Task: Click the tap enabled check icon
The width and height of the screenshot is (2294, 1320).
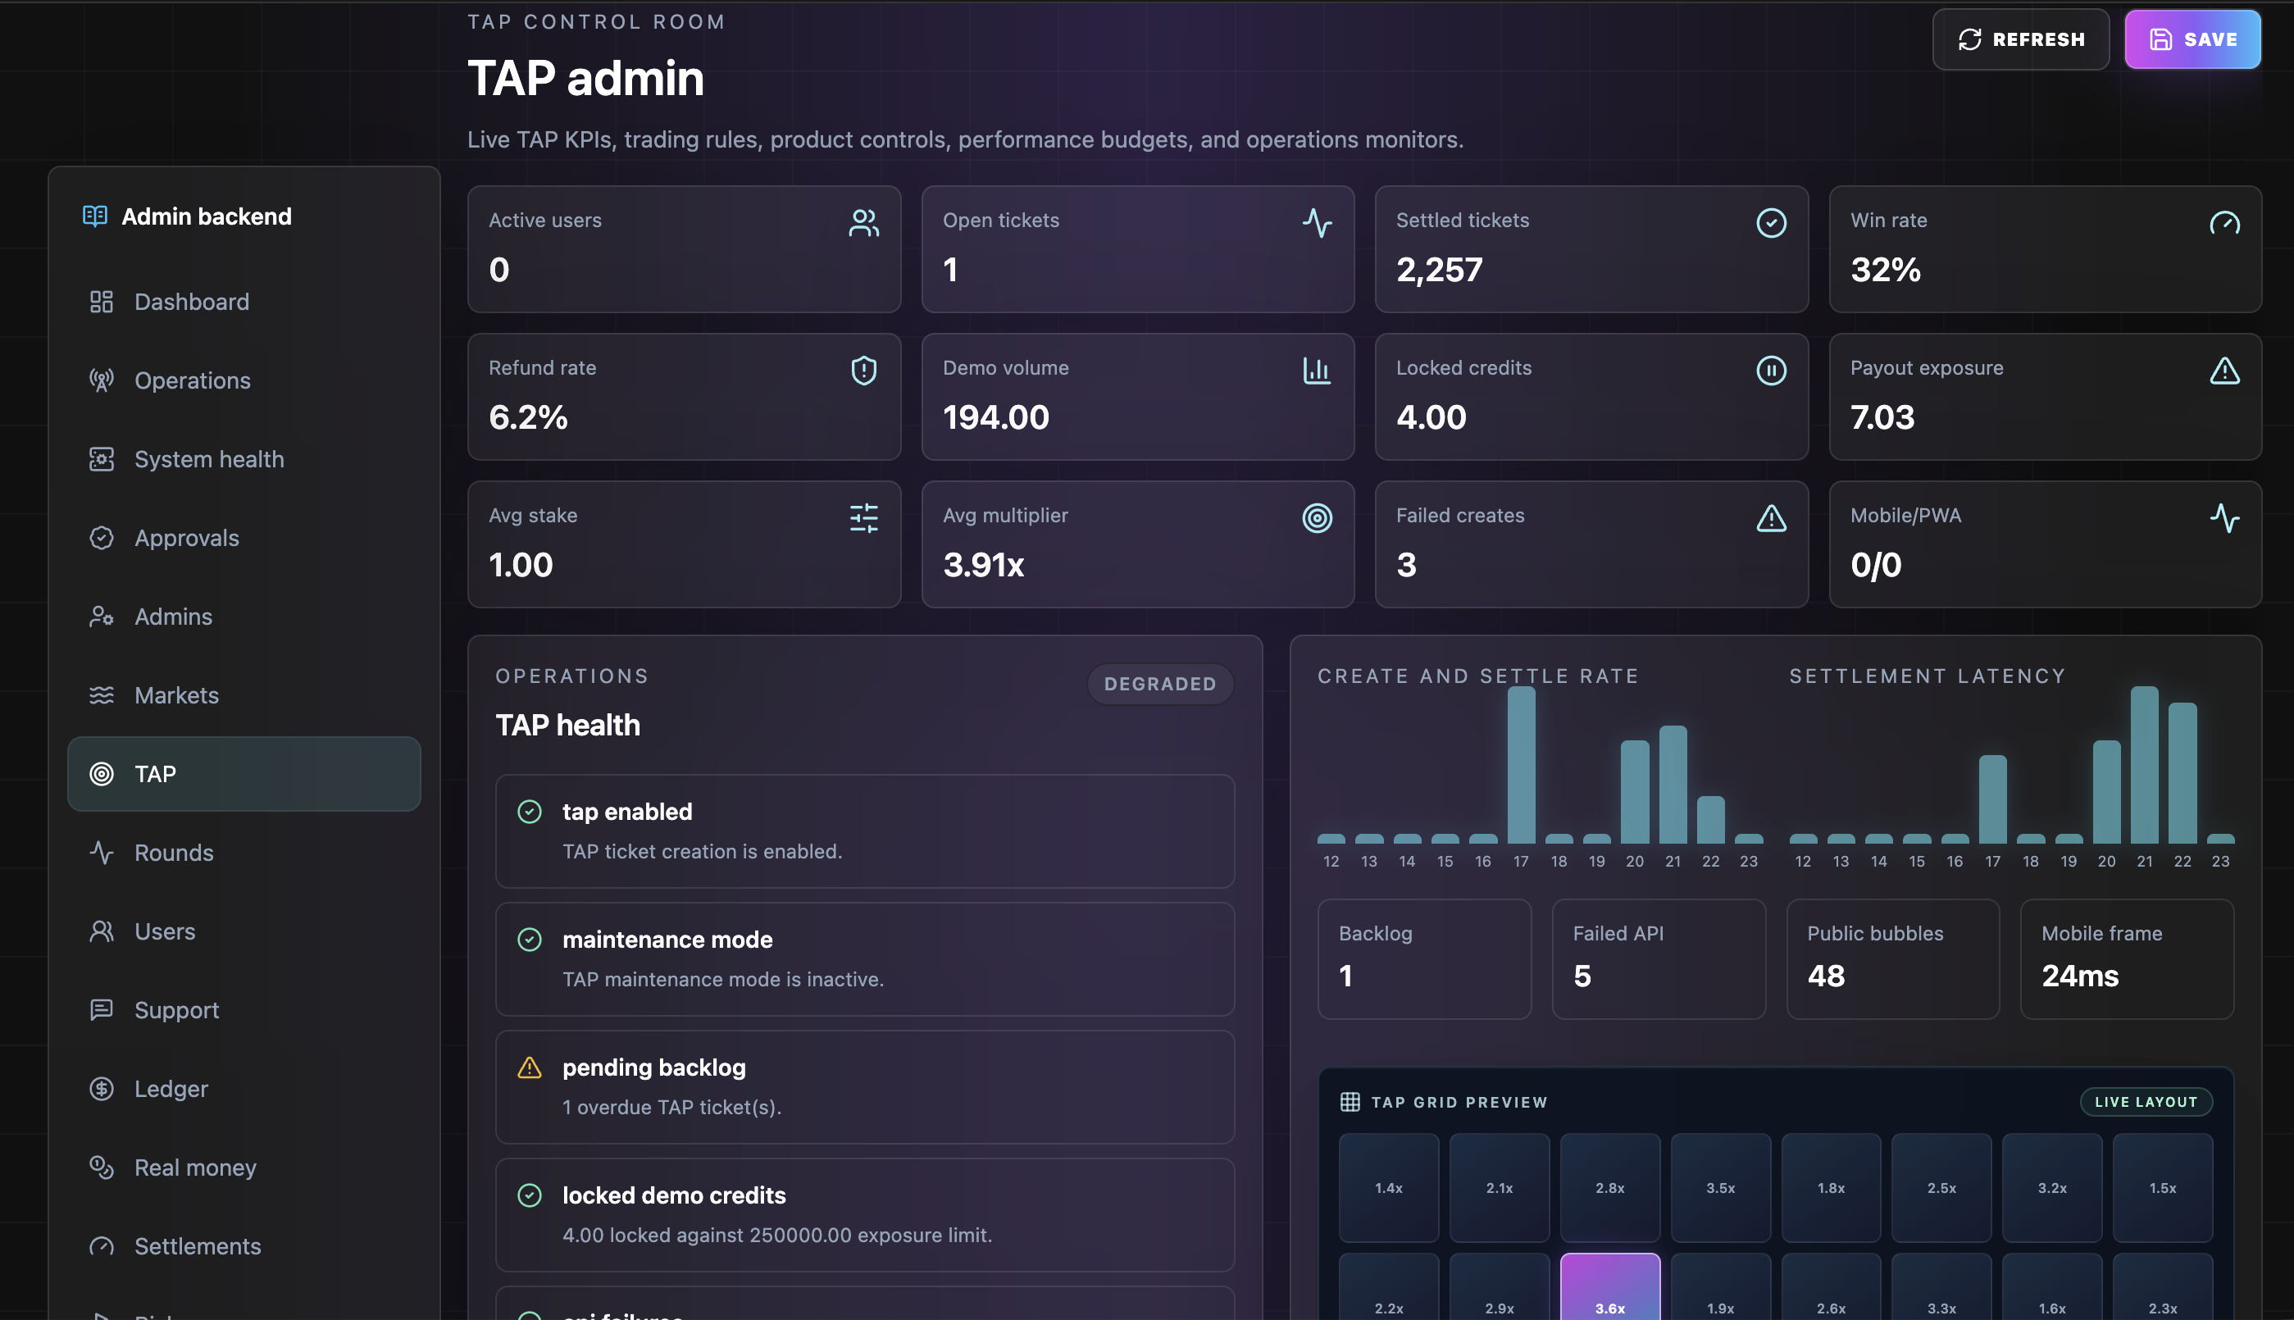Action: pos(530,812)
